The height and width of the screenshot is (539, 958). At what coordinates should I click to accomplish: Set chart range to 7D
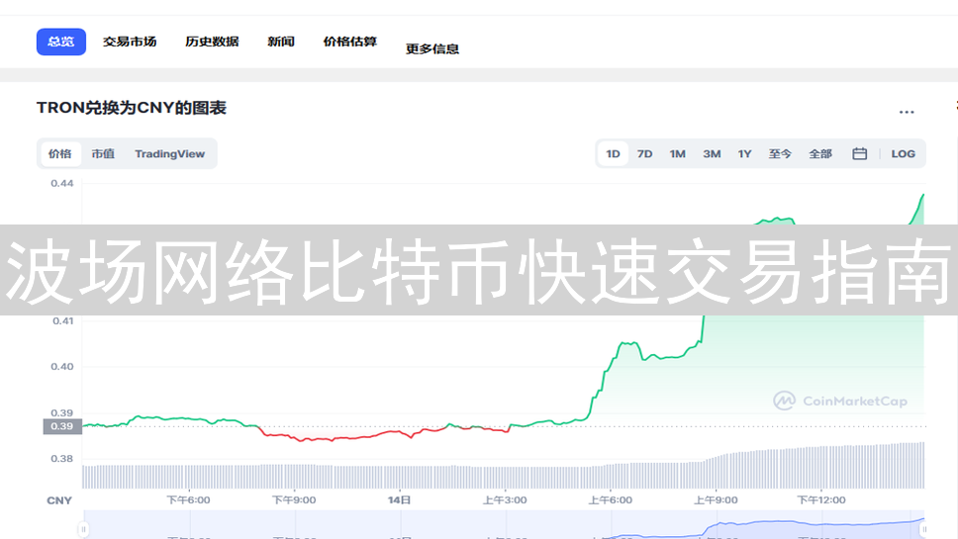(644, 154)
